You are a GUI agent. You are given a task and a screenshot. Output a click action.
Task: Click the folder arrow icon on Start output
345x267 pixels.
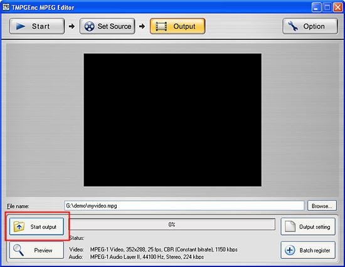pos(19,226)
